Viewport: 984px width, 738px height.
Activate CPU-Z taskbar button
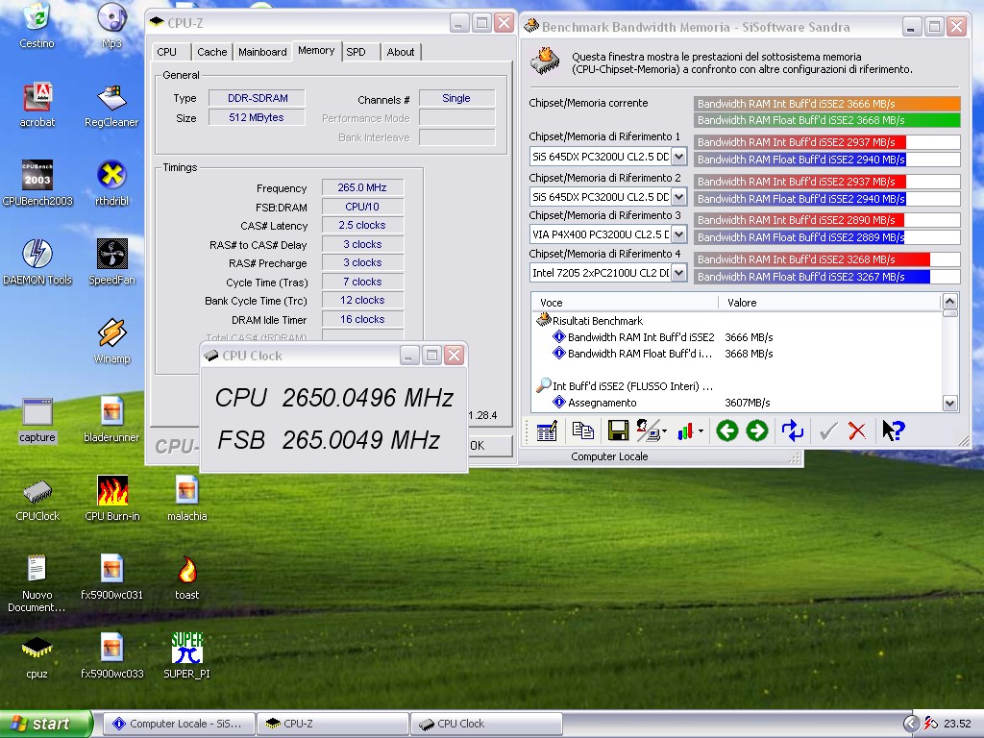332,724
